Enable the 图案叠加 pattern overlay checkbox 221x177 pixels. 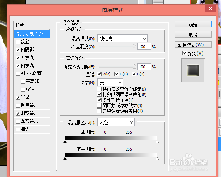(x=18, y=121)
